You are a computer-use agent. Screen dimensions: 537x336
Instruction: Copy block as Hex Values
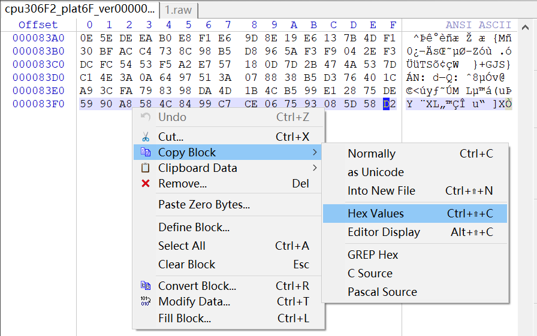pos(415,213)
